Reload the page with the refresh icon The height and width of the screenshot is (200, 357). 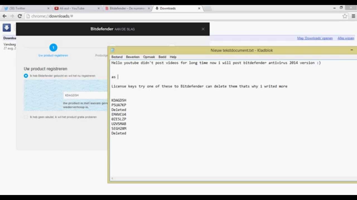[20, 16]
